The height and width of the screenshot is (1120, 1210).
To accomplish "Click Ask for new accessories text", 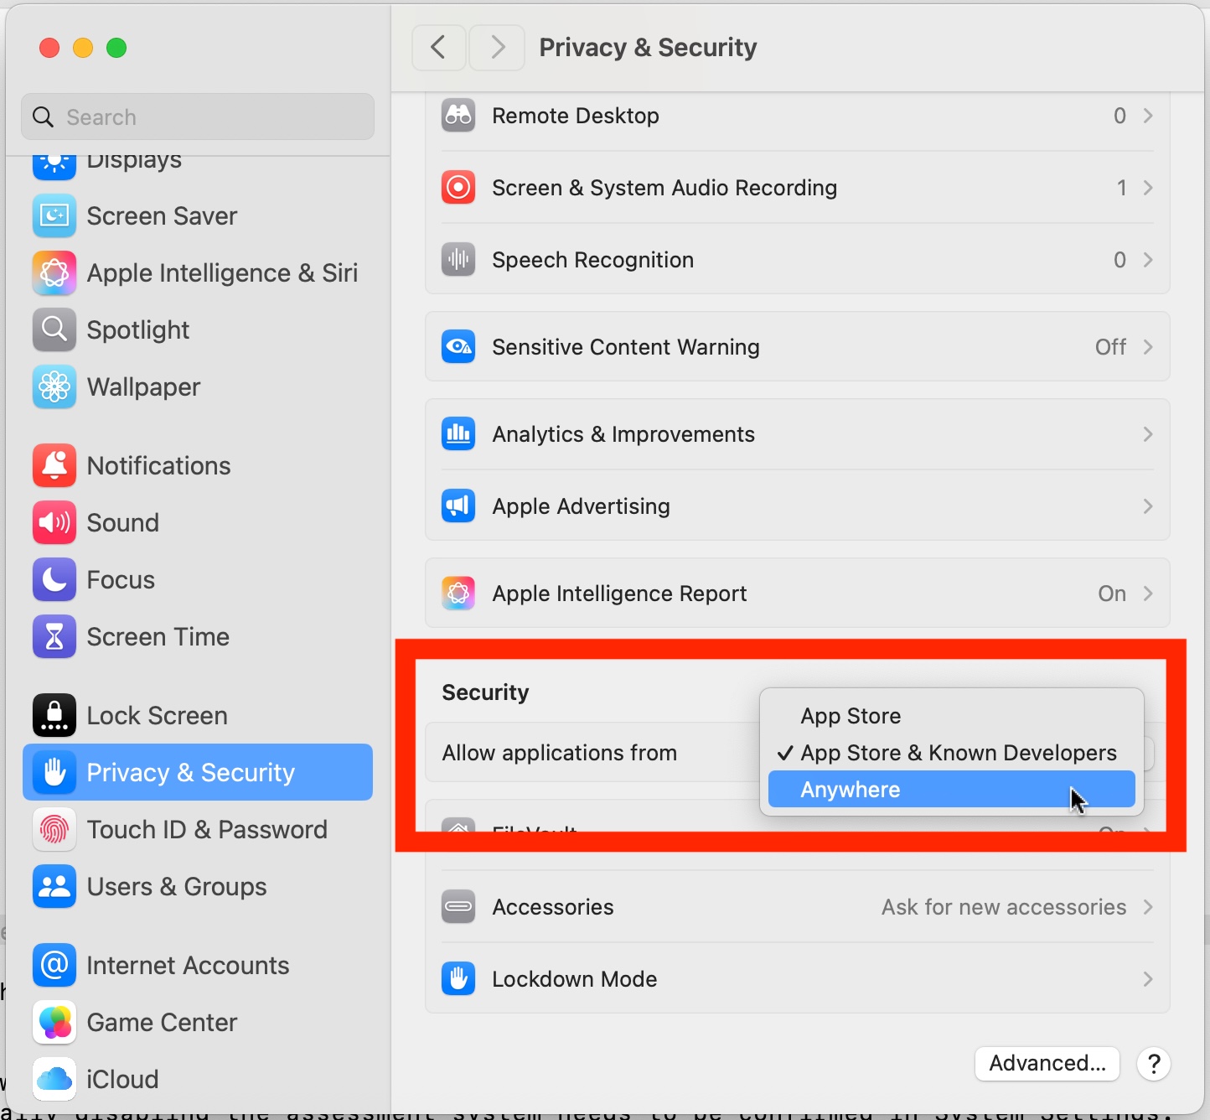I will click(1004, 907).
